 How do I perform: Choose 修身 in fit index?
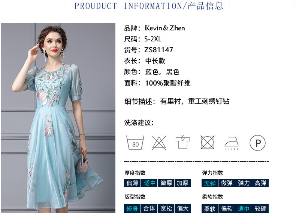point(132,208)
